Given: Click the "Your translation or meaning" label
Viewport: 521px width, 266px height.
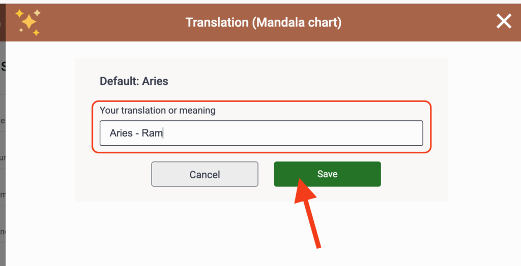Looking at the screenshot, I should (x=157, y=110).
